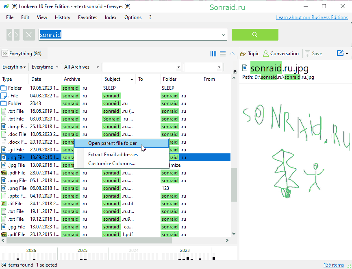Select the .gif File row icon
This screenshot has width=352, height=269.
[x=4, y=150]
